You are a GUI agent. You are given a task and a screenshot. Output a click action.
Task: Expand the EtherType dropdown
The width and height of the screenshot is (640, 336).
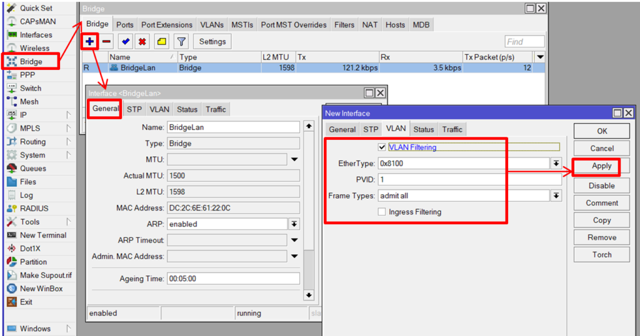(556, 164)
